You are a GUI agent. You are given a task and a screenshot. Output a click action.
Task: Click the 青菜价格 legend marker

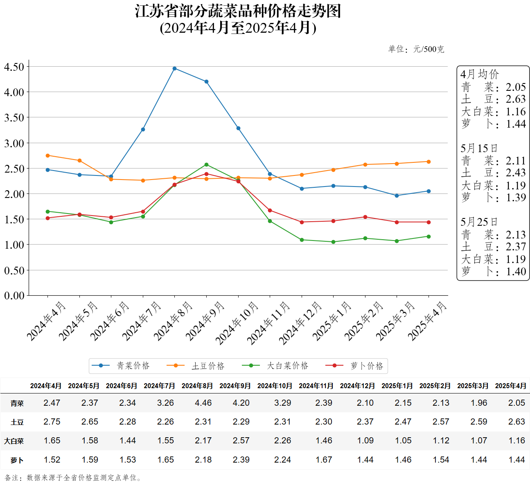pyautogui.click(x=101, y=366)
